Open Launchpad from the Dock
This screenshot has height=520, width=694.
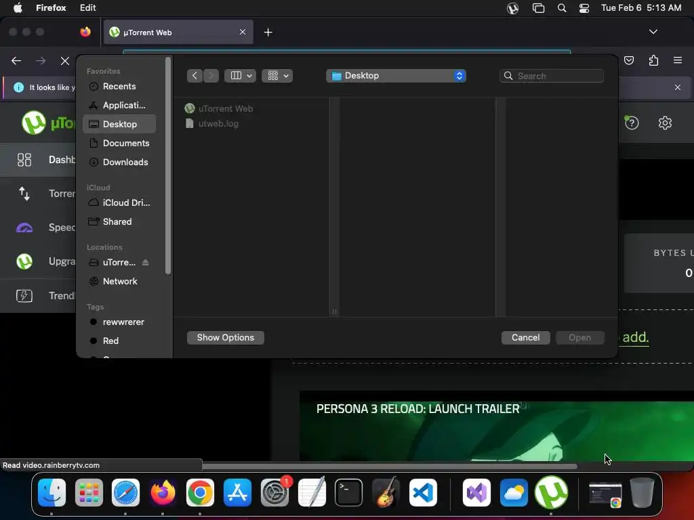point(89,493)
